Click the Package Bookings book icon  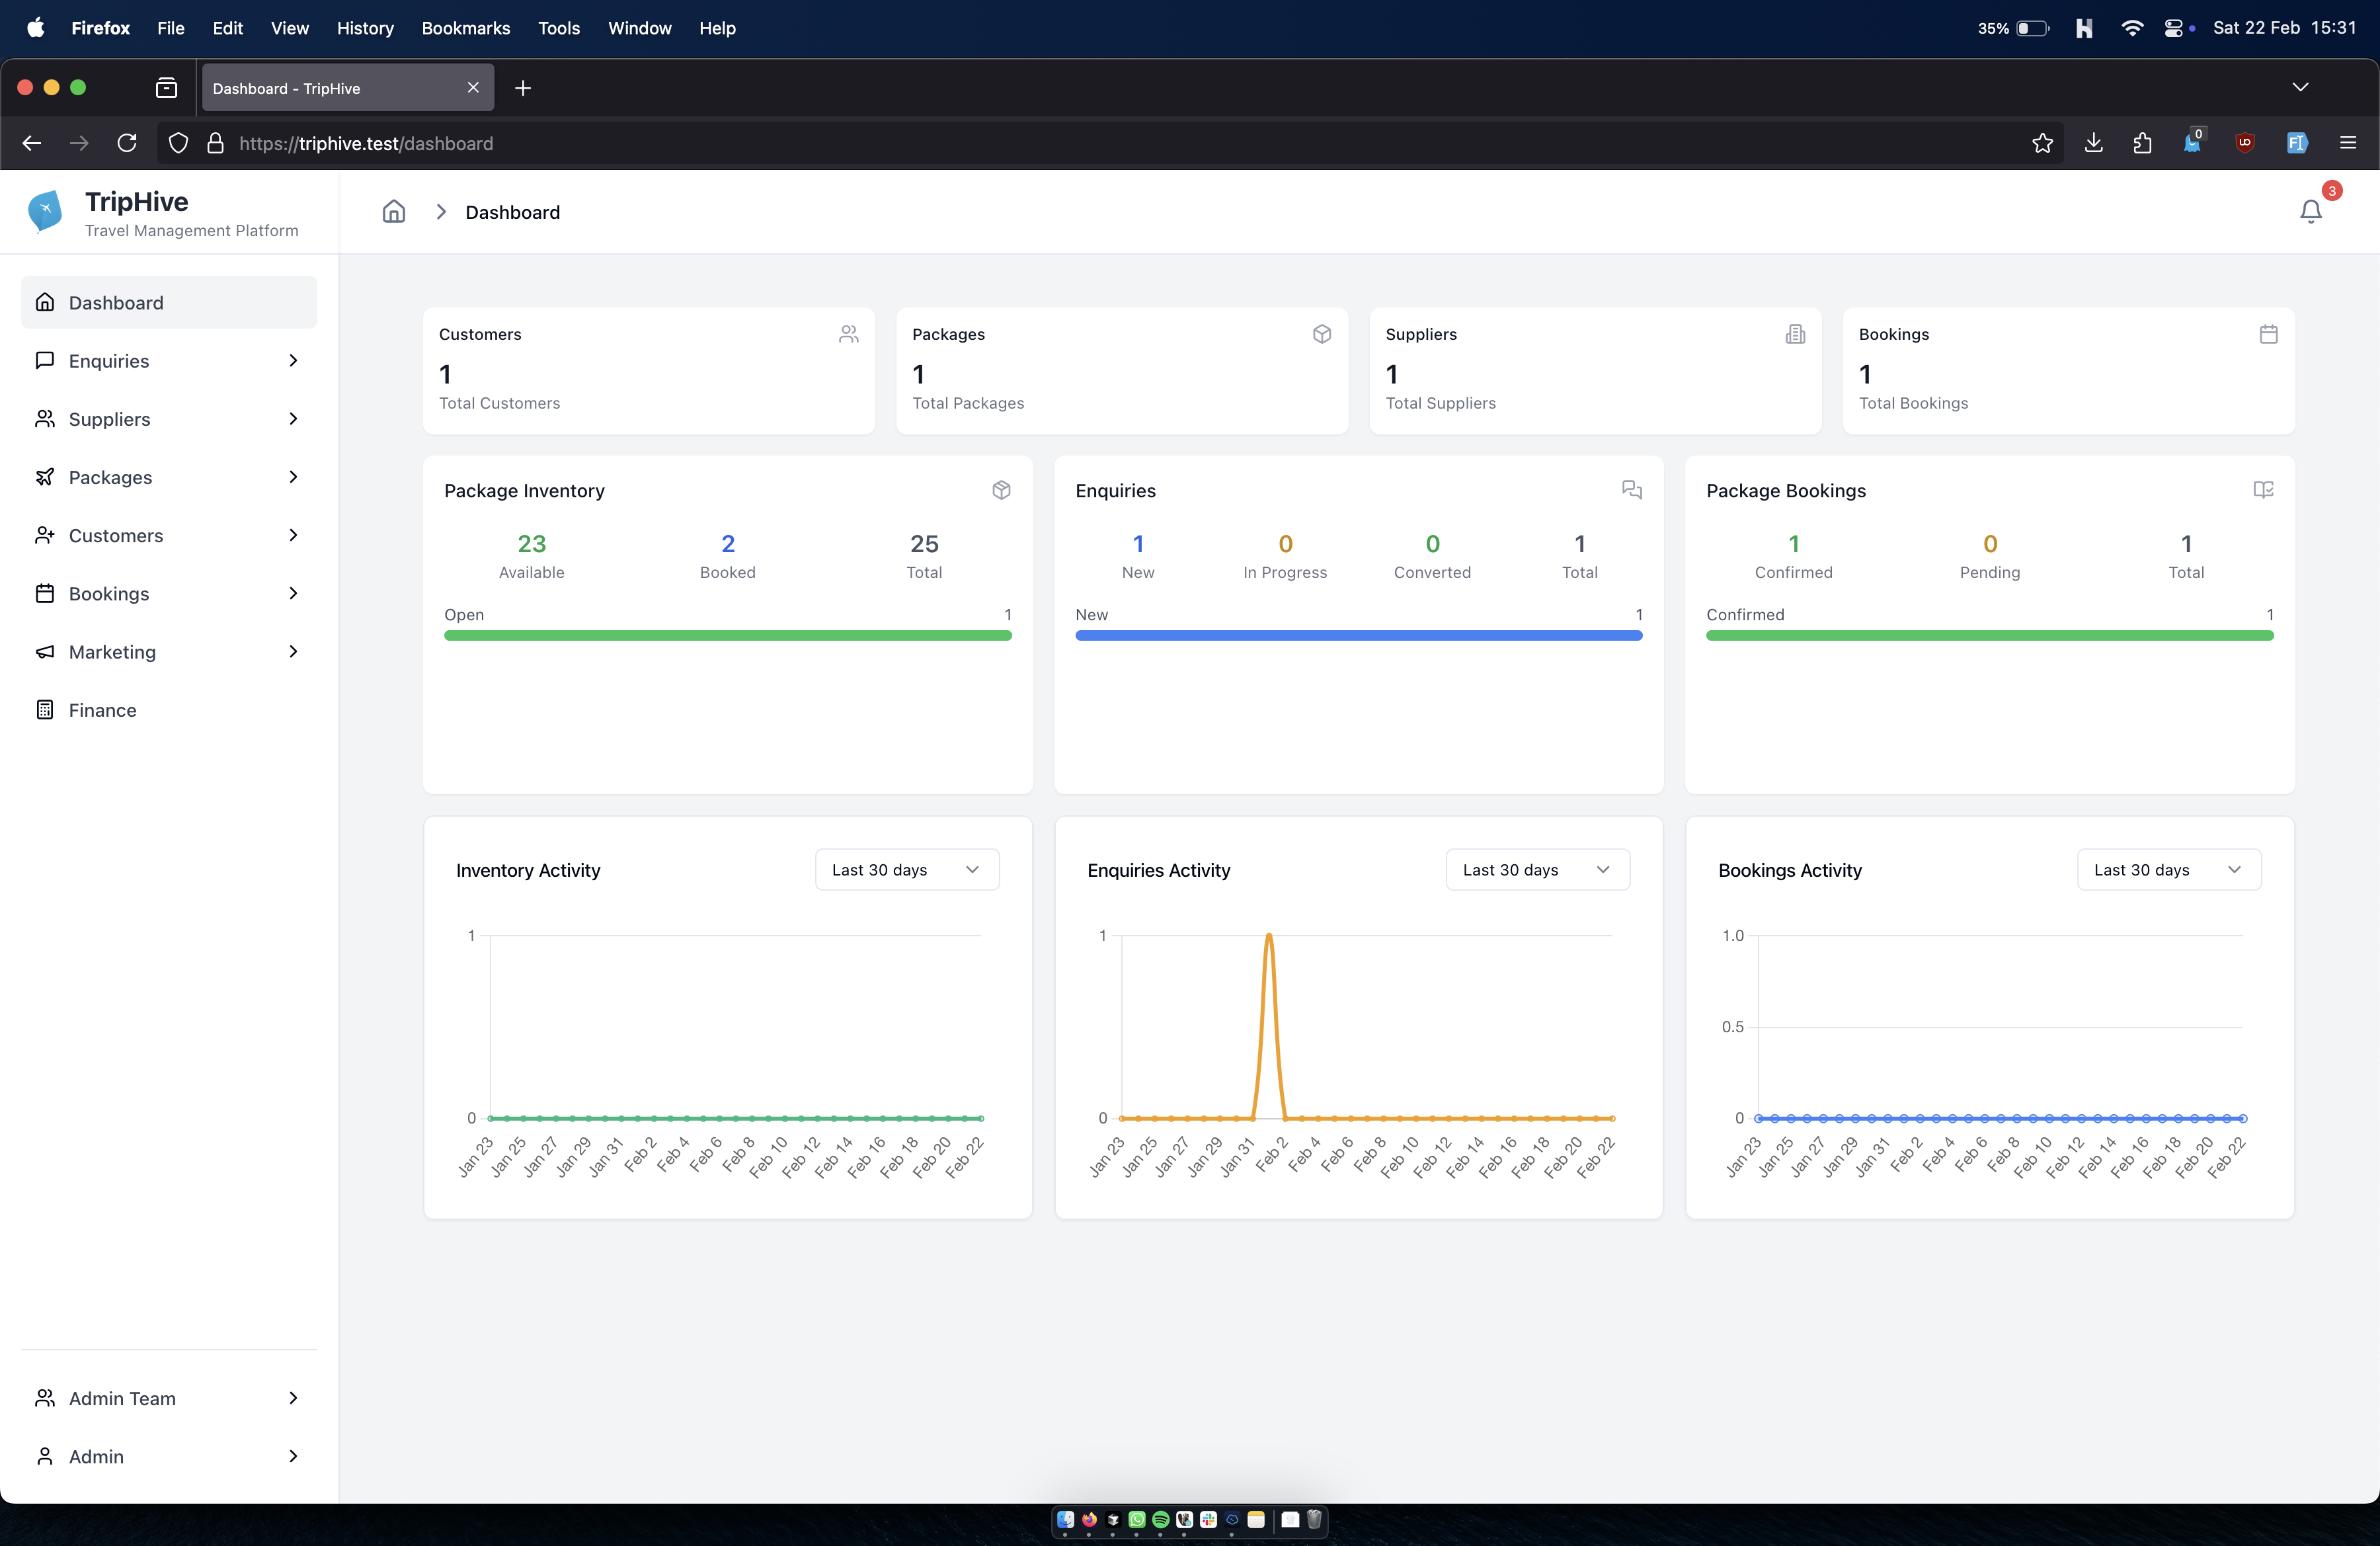tap(2263, 490)
